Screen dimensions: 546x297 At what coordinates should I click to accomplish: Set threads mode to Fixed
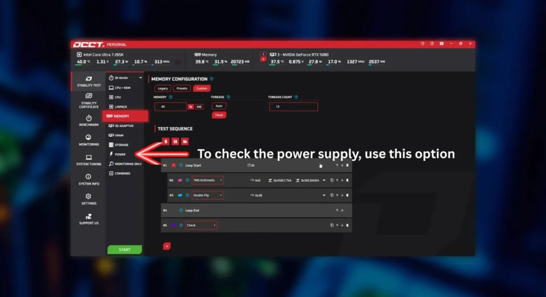219,115
